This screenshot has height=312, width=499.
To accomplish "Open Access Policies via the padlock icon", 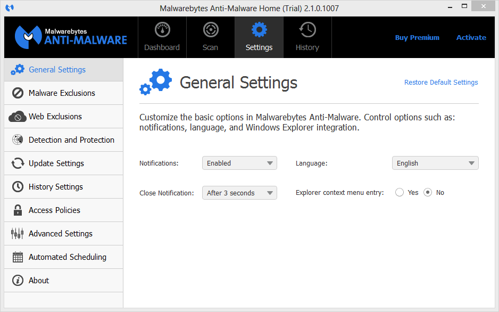I will pos(18,210).
